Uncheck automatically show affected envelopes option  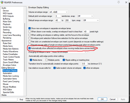point(30,48)
